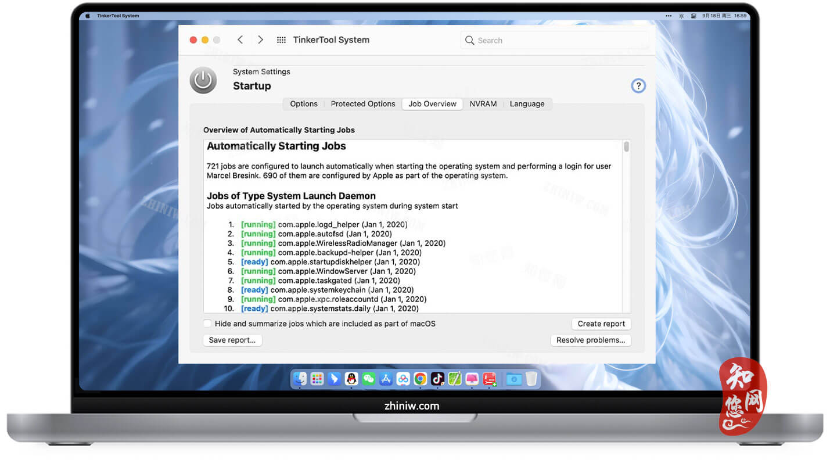This screenshot has height=463, width=830.
Task: Go back using the left chevron
Action: click(240, 40)
